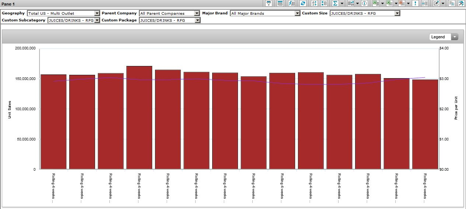The height and width of the screenshot is (209, 466).
Task: Click the information icon in toolbar
Action: coord(364,3)
